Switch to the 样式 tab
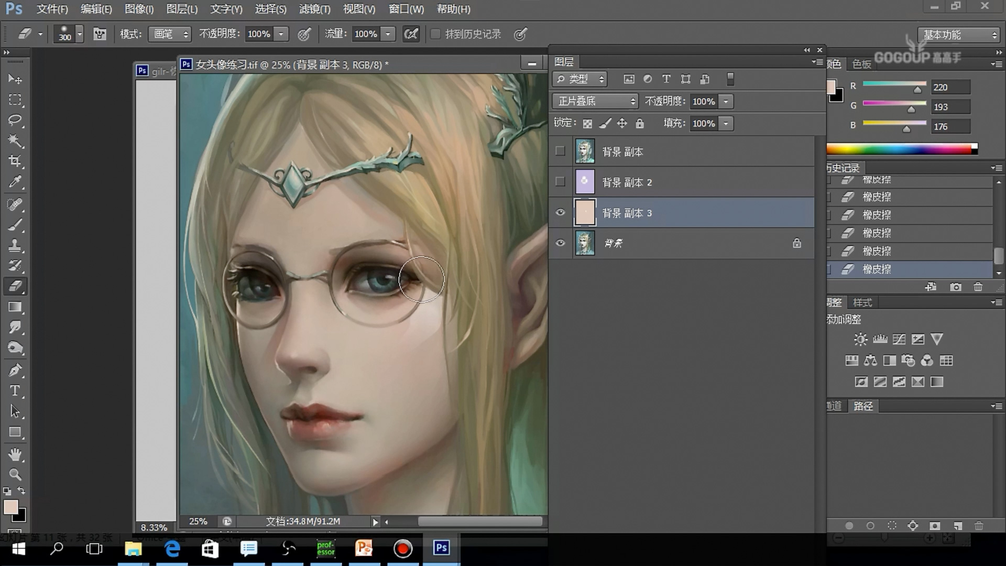The width and height of the screenshot is (1006, 566). pos(862,302)
